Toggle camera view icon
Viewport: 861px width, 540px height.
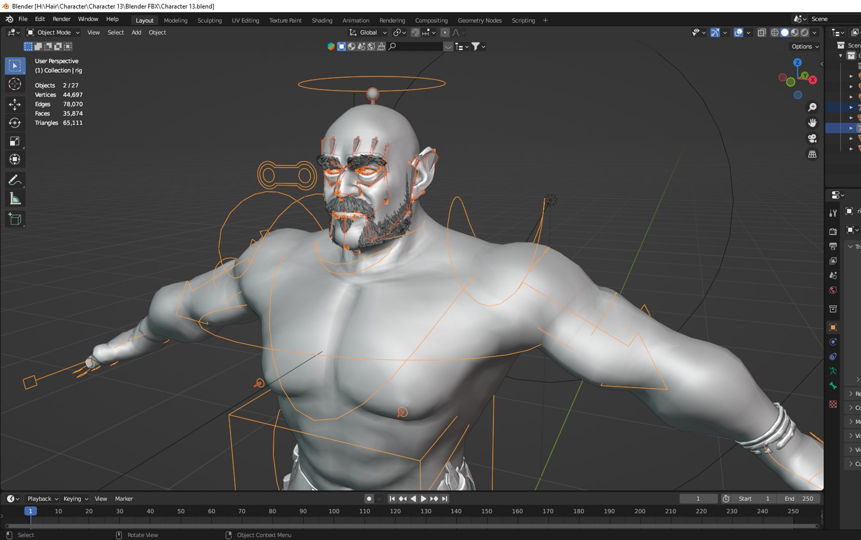coord(812,138)
